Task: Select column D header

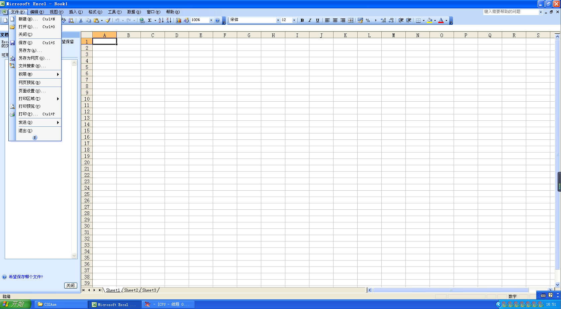Action: pos(177,35)
